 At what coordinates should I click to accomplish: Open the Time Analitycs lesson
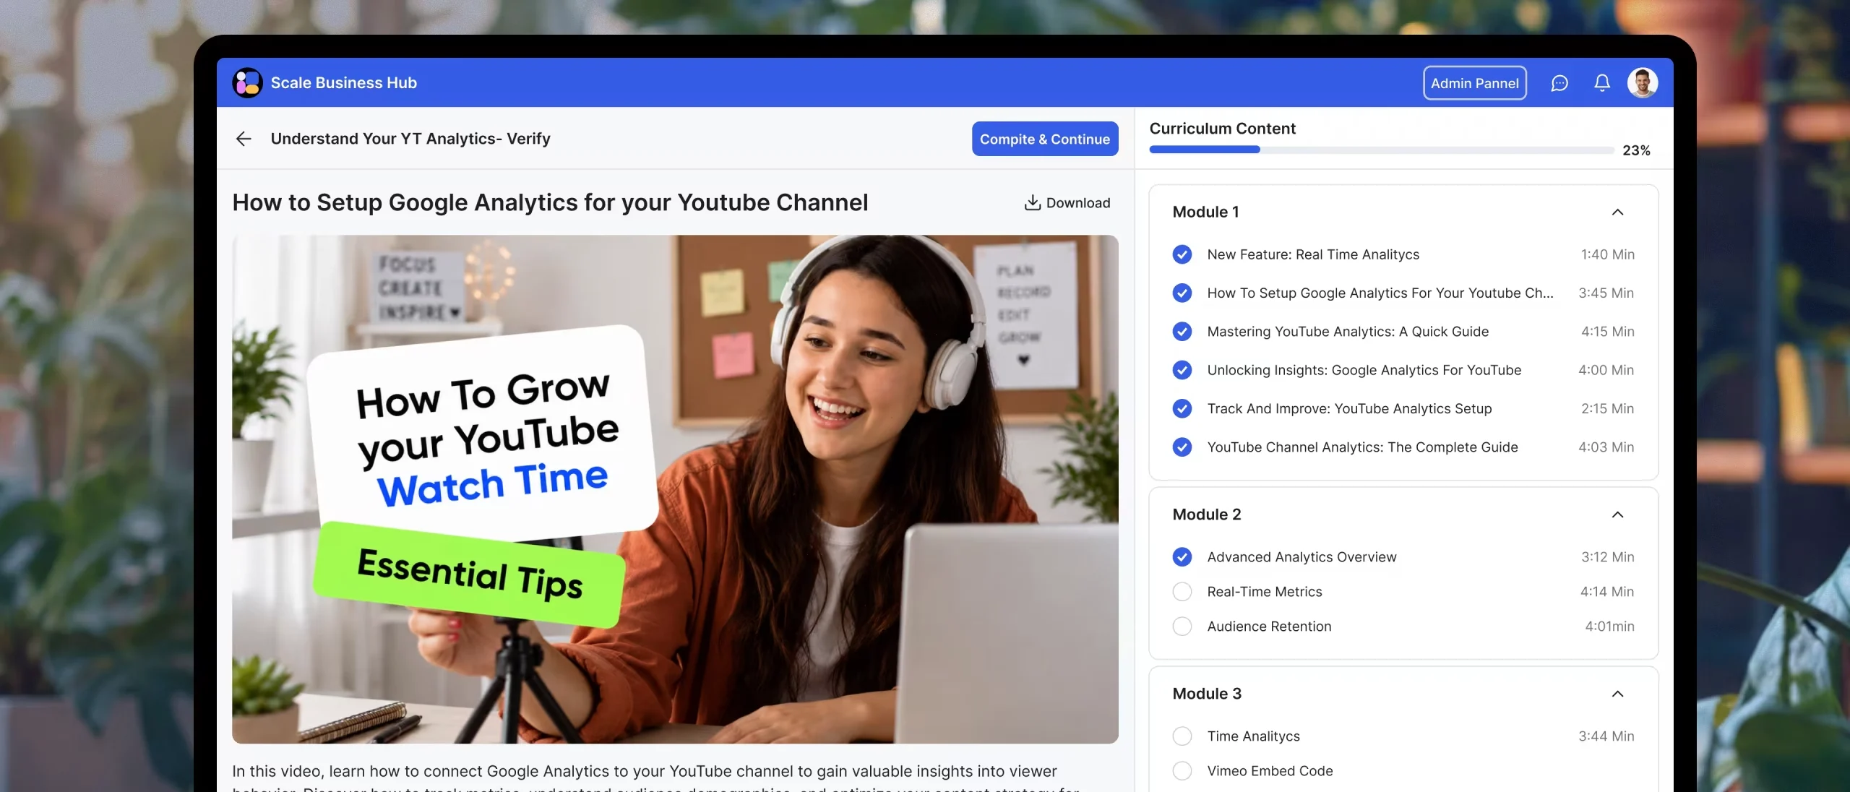1253,736
